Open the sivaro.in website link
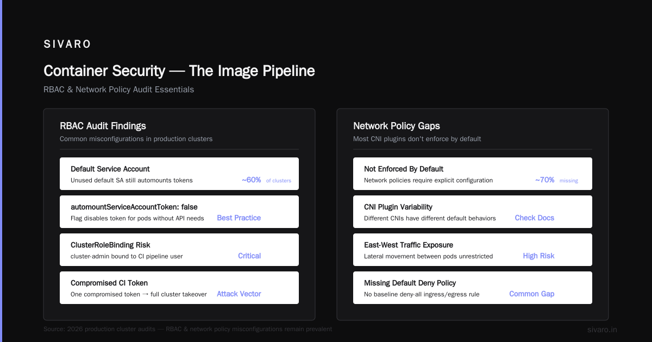 click(x=602, y=330)
